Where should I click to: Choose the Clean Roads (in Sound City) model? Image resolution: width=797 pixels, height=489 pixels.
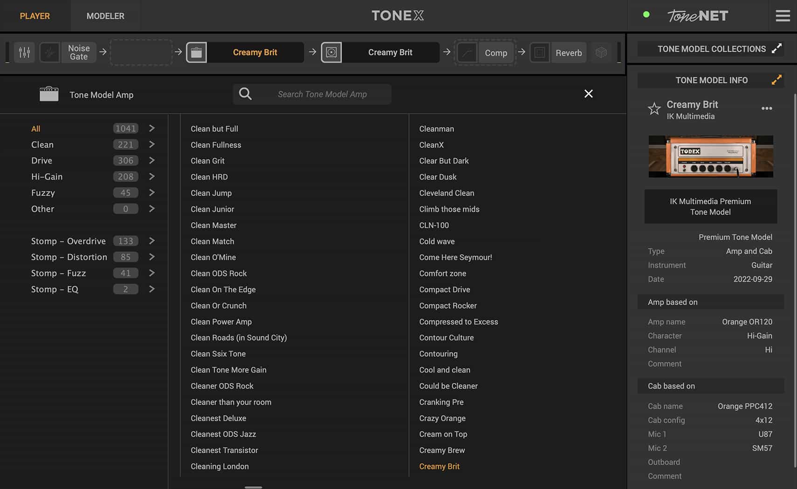[x=239, y=338]
